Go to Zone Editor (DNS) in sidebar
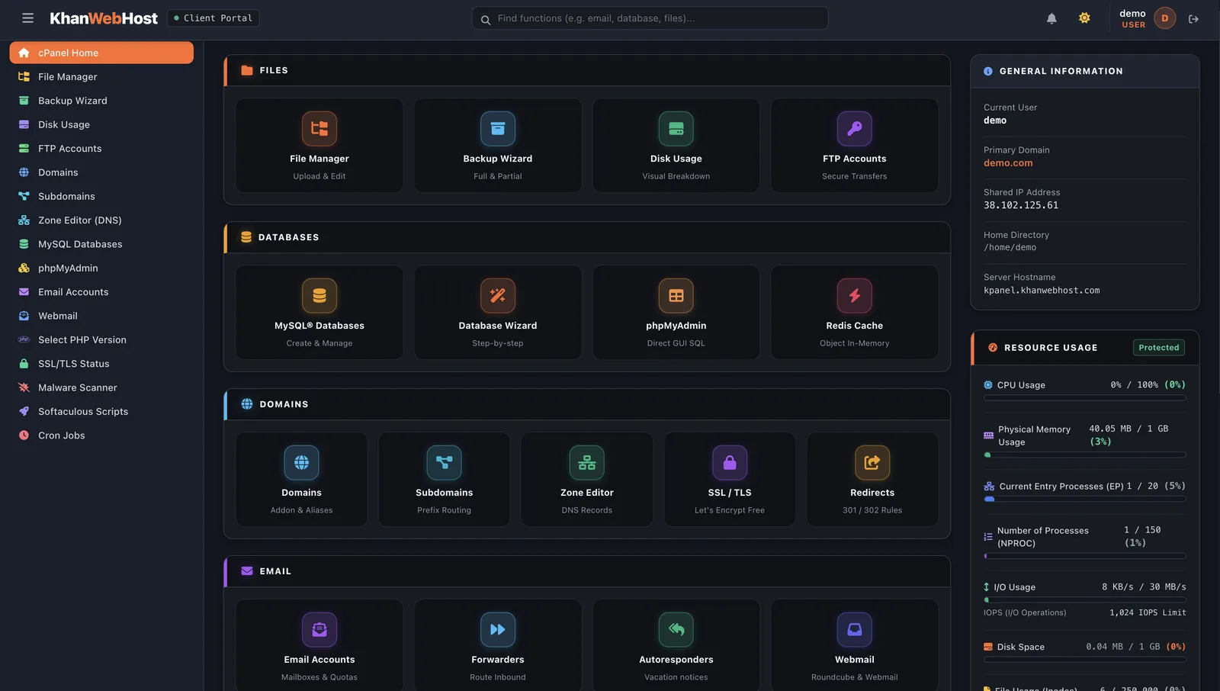1220x691 pixels. click(101, 220)
